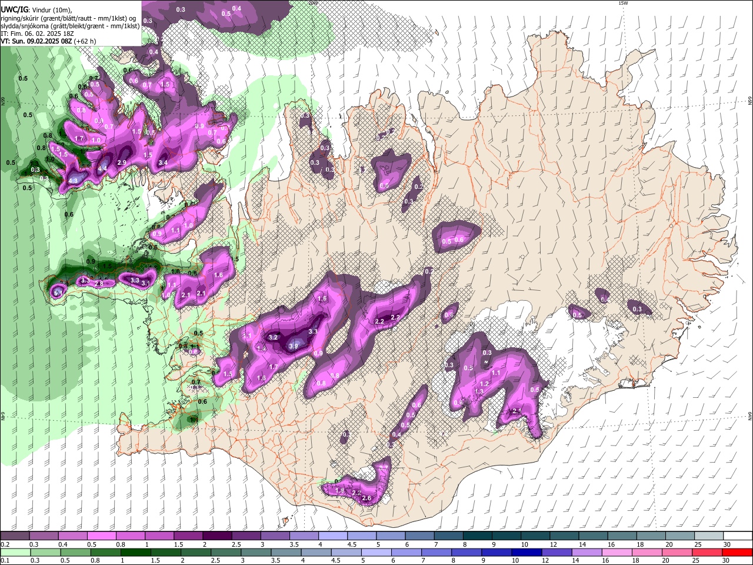Viewport: 753px width, 565px height.
Task: Click the '(+62 h)' forecast offset text
Action: click(85, 41)
